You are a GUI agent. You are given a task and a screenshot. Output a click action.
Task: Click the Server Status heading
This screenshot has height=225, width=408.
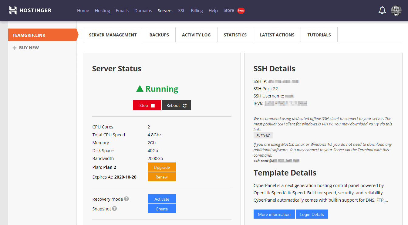click(117, 69)
